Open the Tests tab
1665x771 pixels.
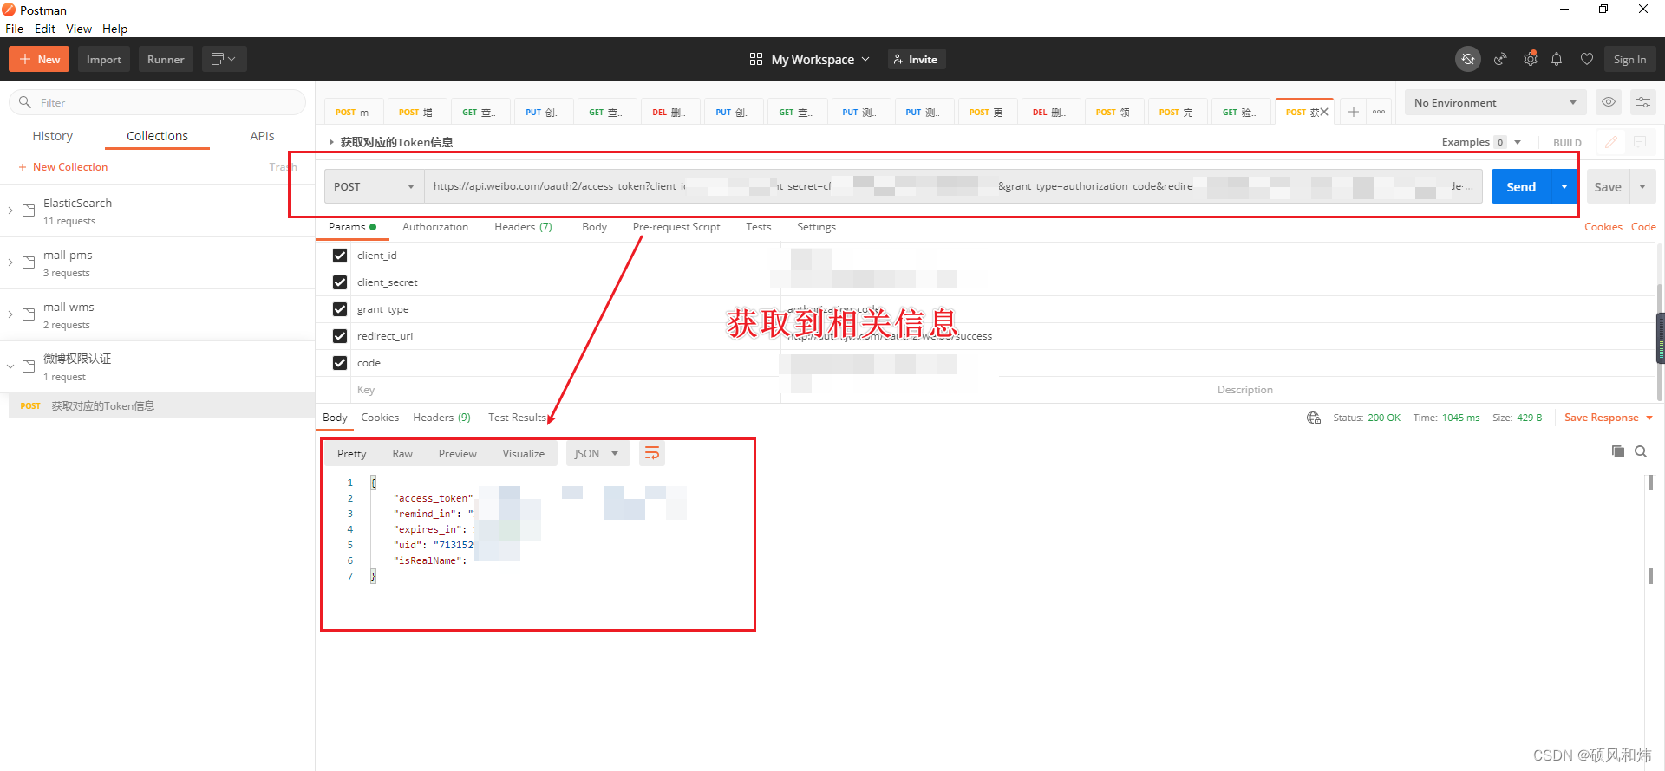click(x=758, y=227)
